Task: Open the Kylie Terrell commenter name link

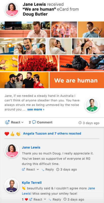Action: click(32, 183)
